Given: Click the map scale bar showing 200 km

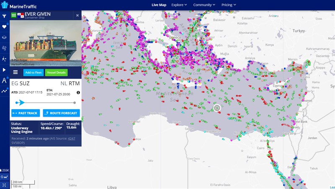Looking at the screenshot, I should (23, 182).
